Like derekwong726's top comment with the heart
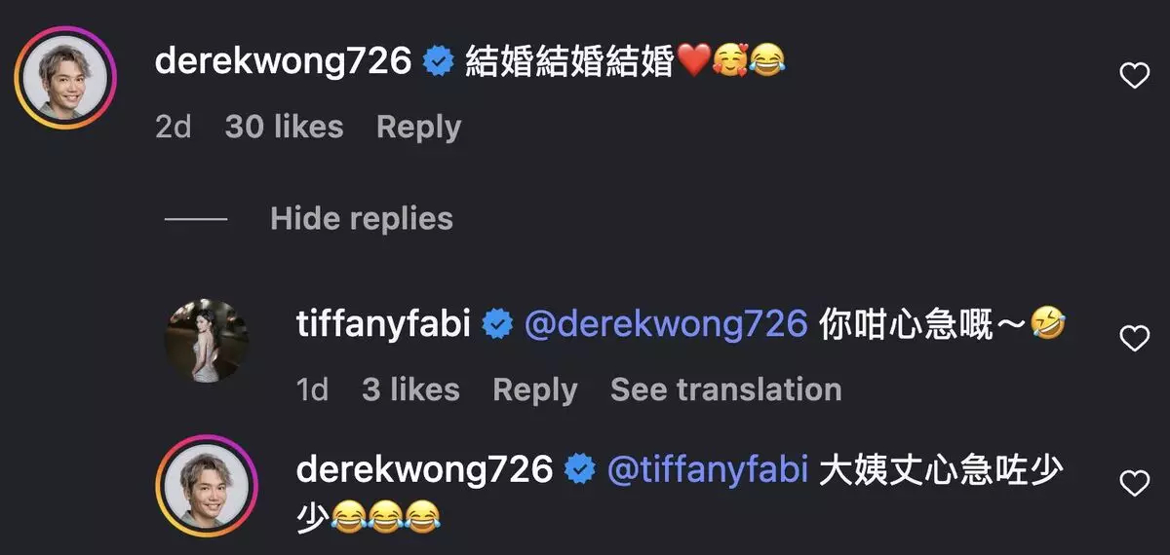The height and width of the screenshot is (555, 1170). (x=1135, y=75)
